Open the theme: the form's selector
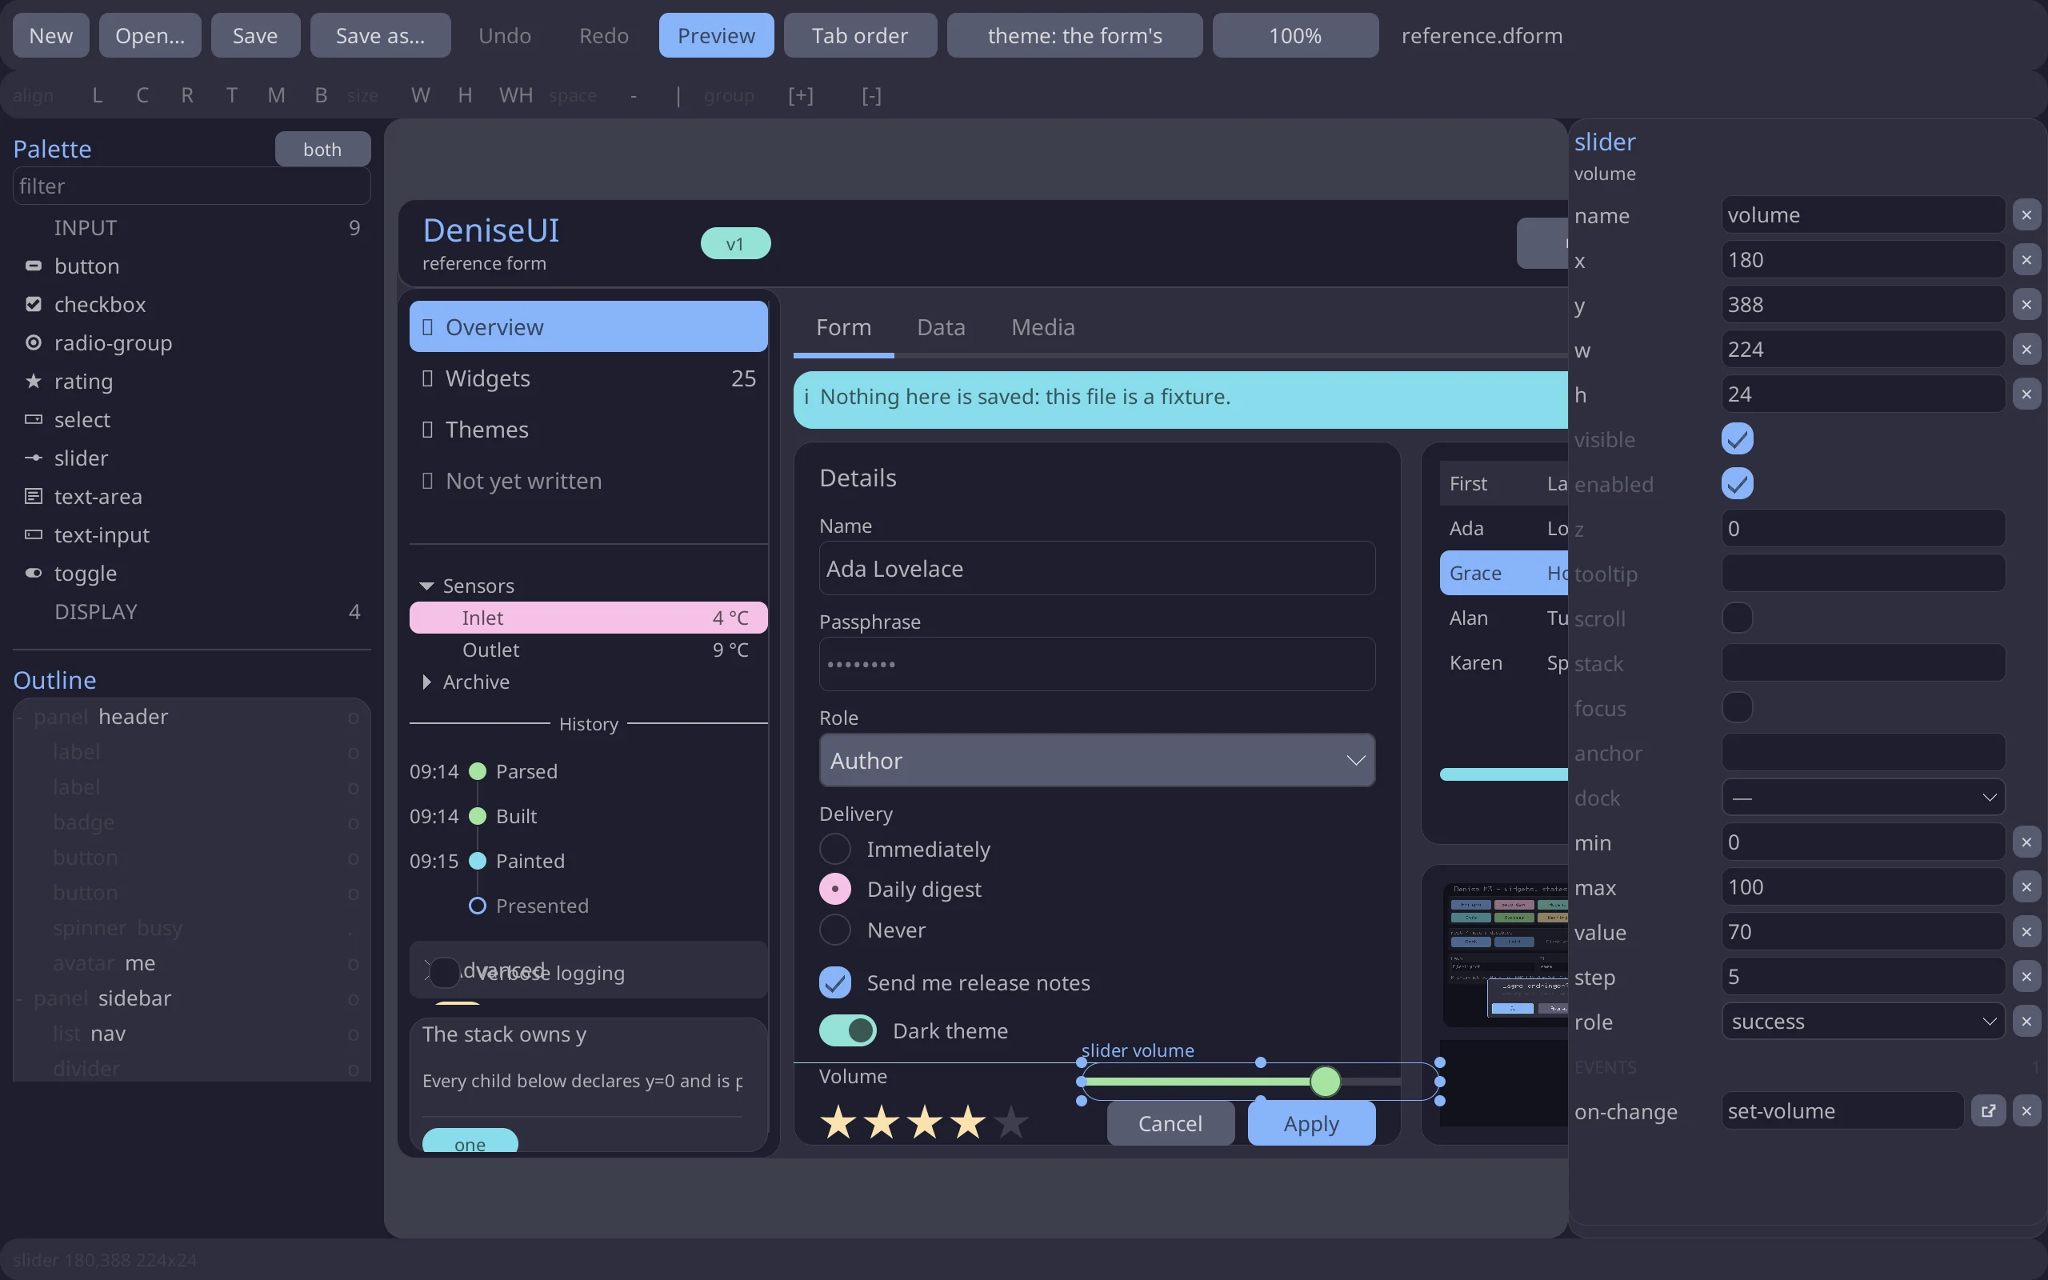Screen dimensions: 2048x1280 coord(1074,35)
